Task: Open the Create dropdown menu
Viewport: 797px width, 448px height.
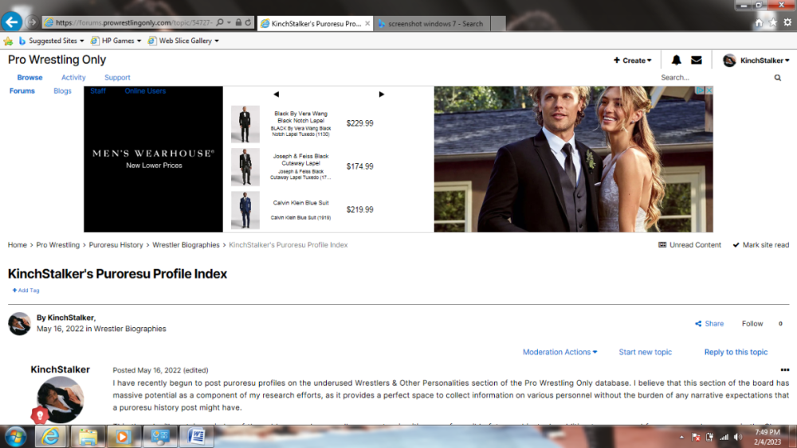Action: (633, 60)
